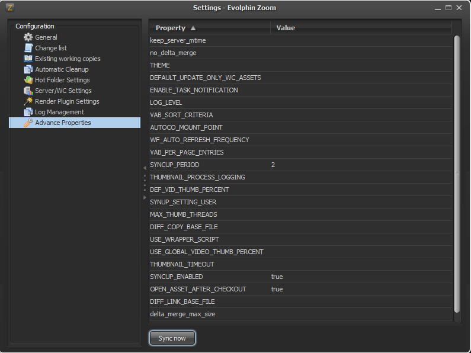Open the Change list settings
Screen dimensions: 471x353
point(51,48)
